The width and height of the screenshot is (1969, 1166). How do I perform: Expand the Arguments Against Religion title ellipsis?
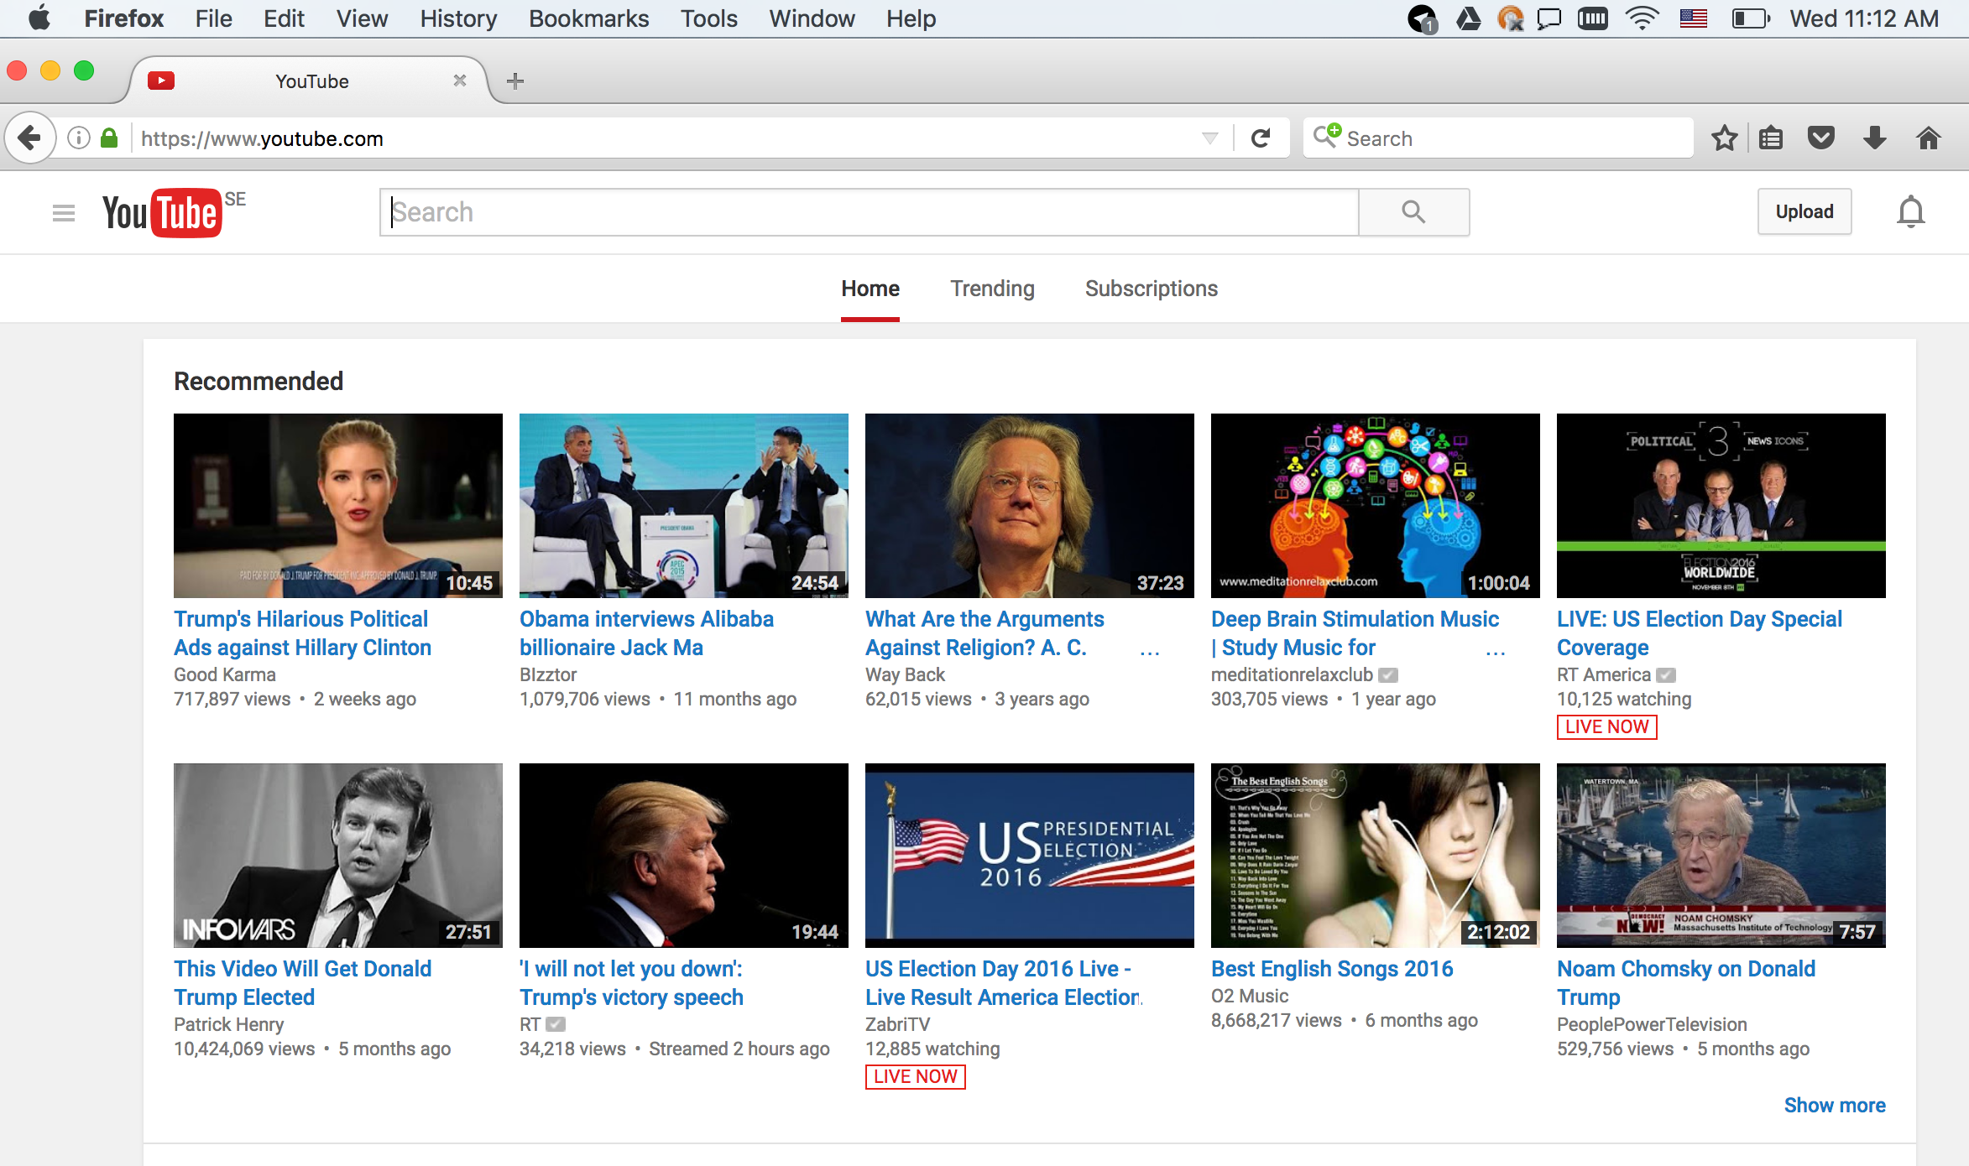click(1149, 651)
